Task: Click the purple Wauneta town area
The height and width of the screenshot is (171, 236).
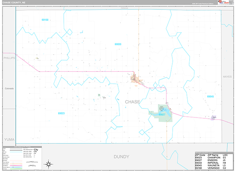Action: click(x=214, y=117)
